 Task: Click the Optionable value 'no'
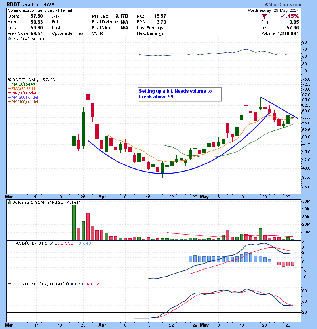coord(80,34)
